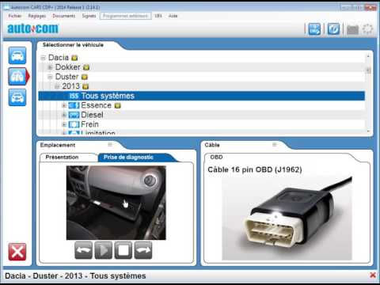Screen dimensions: 380x285
Task: Click the autocom logo
Action: point(33,28)
